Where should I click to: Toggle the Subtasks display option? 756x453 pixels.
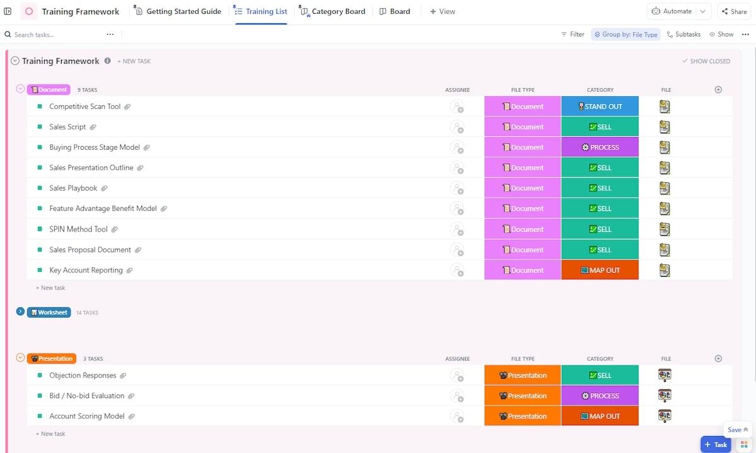[x=684, y=35]
